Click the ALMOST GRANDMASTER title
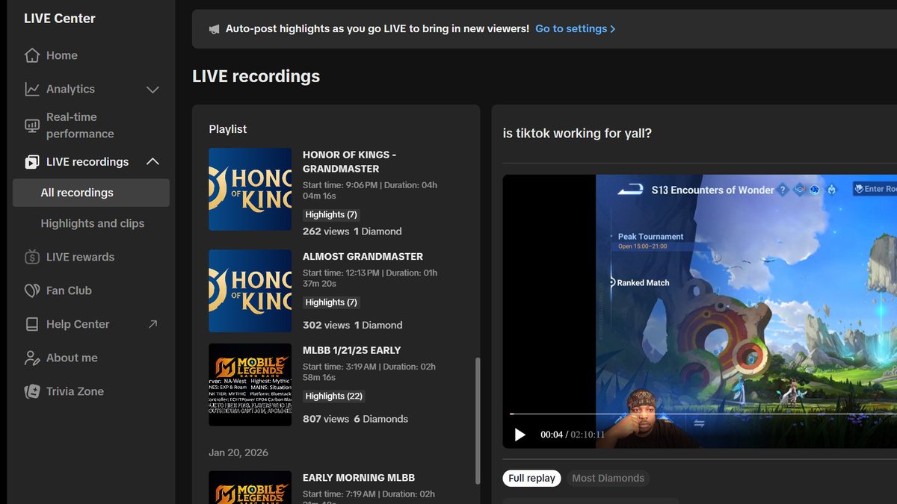The image size is (897, 504). point(363,256)
